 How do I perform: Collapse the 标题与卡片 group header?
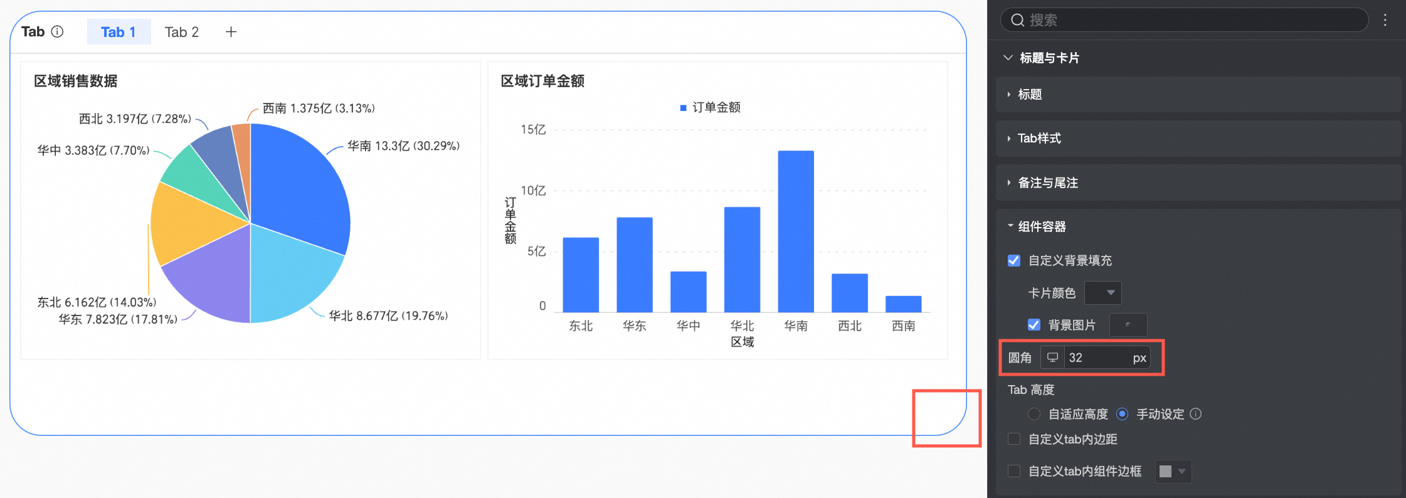[x=1049, y=58]
